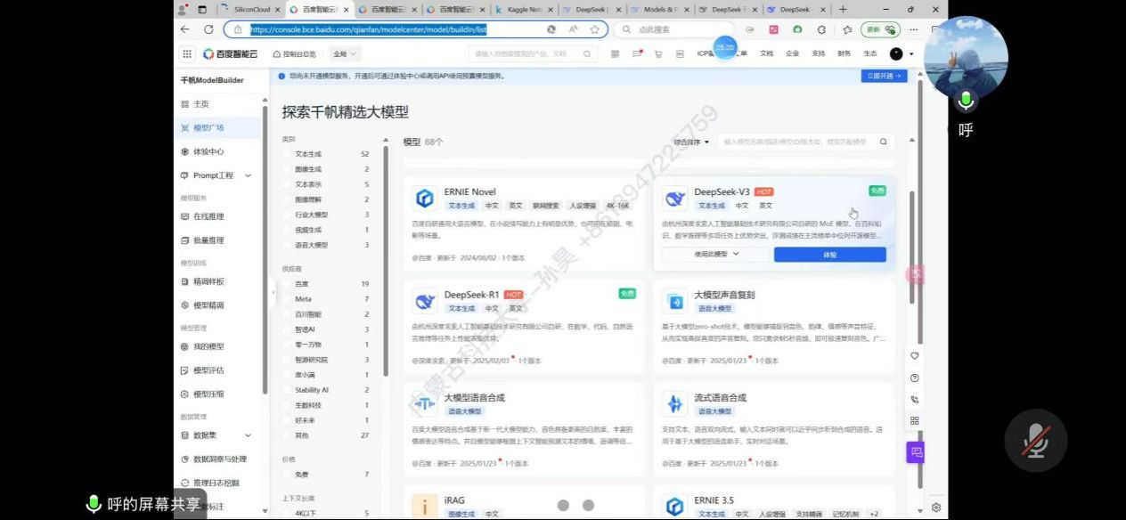The image size is (1126, 520).
Task: Click the 立即开通 button in the banner
Action: (884, 77)
